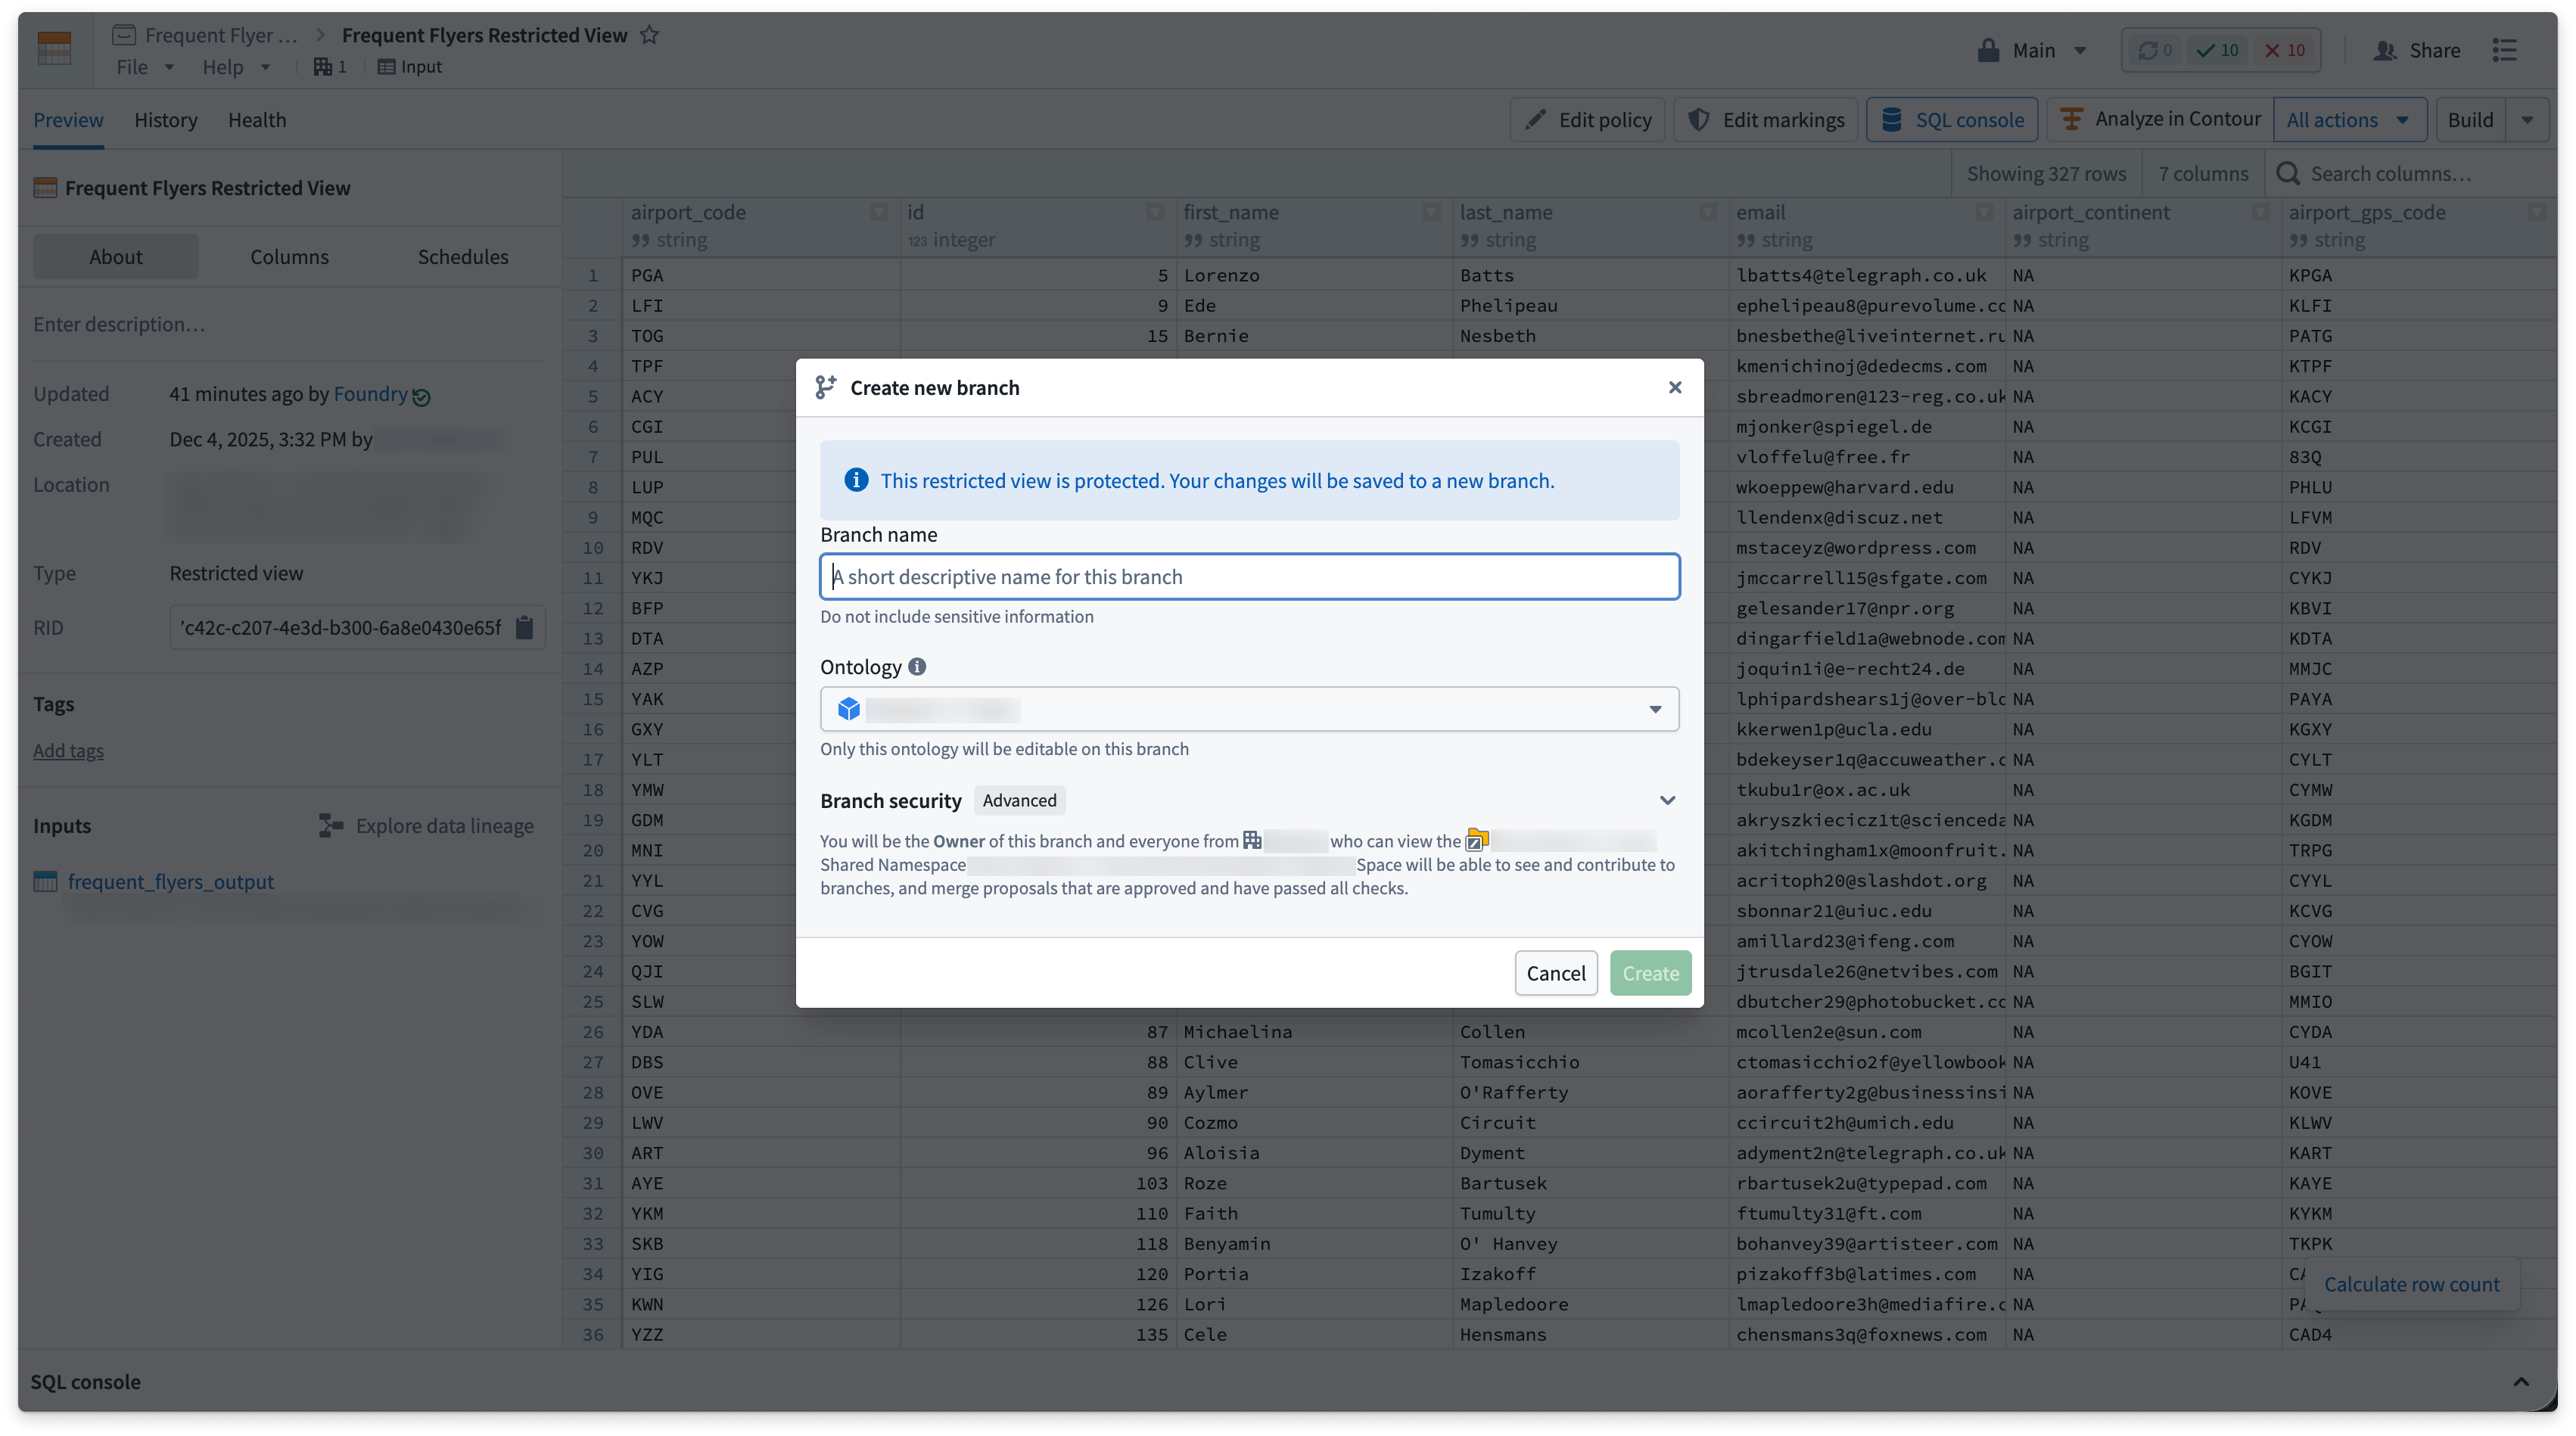The height and width of the screenshot is (1436, 2576).
Task: Click the Explore data lineage icon
Action: tap(331, 825)
